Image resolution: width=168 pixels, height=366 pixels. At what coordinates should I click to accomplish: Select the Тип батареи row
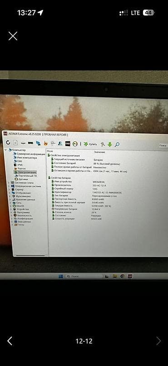60,196
